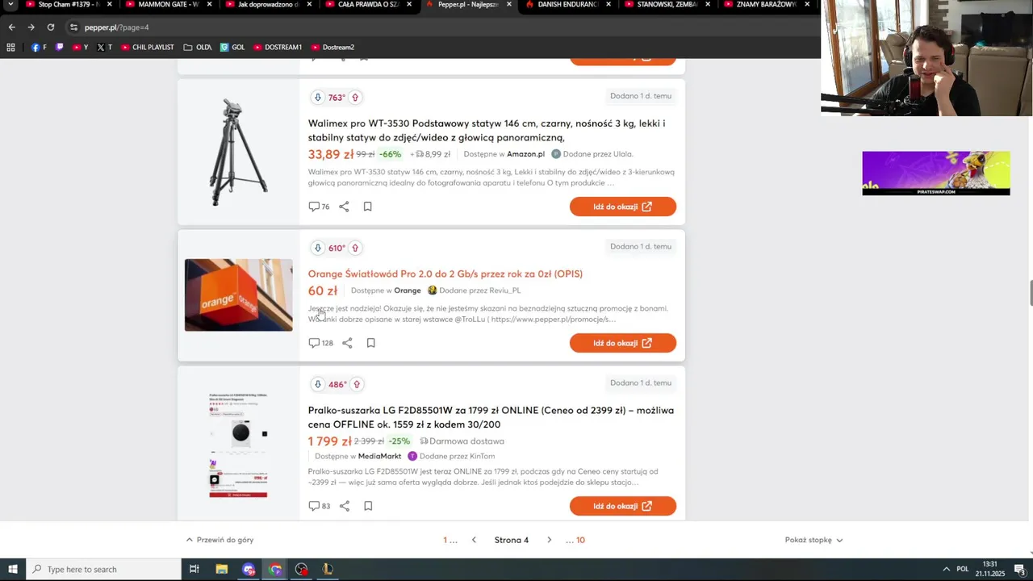Open comments on LG Pralko-suszarka deal

click(319, 506)
